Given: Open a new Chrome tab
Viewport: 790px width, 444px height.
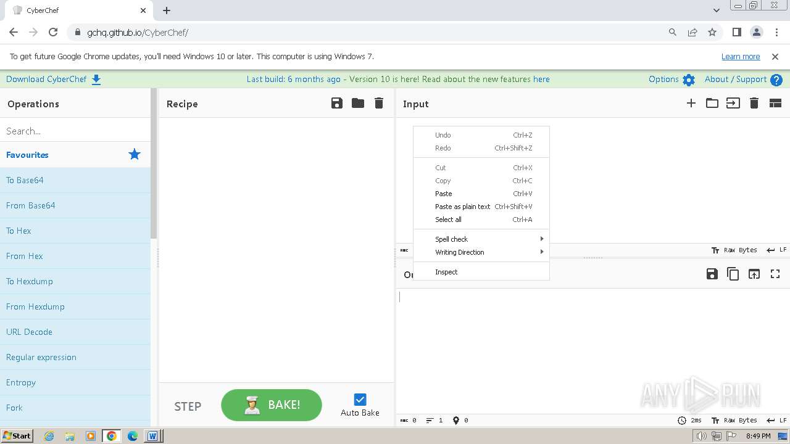Looking at the screenshot, I should (167, 10).
